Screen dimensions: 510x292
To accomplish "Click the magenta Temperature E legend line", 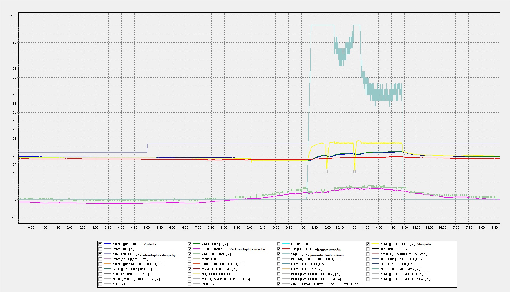I will pyautogui.click(x=196, y=249).
